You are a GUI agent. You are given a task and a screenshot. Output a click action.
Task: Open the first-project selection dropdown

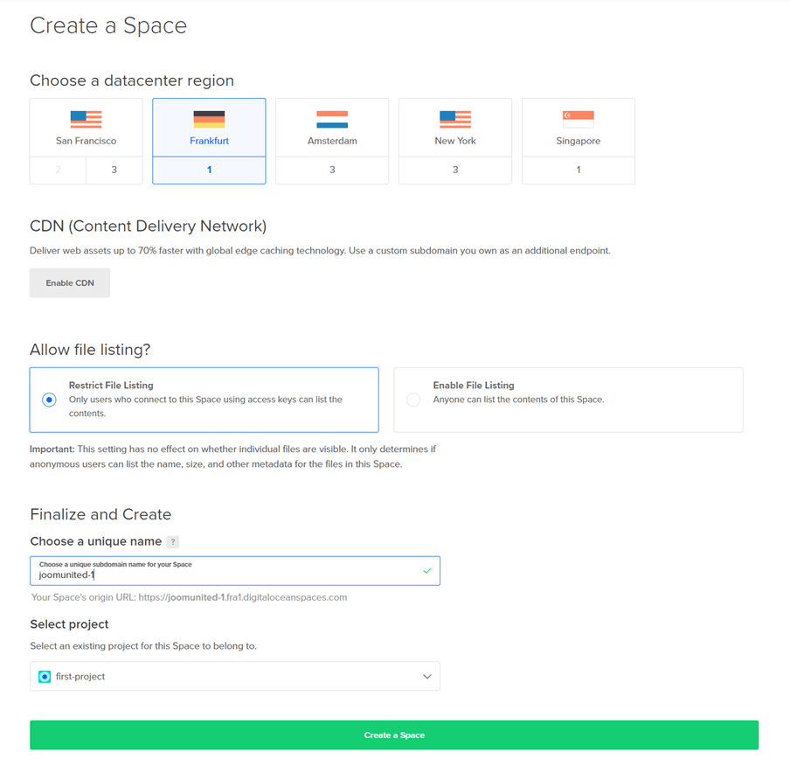click(234, 677)
